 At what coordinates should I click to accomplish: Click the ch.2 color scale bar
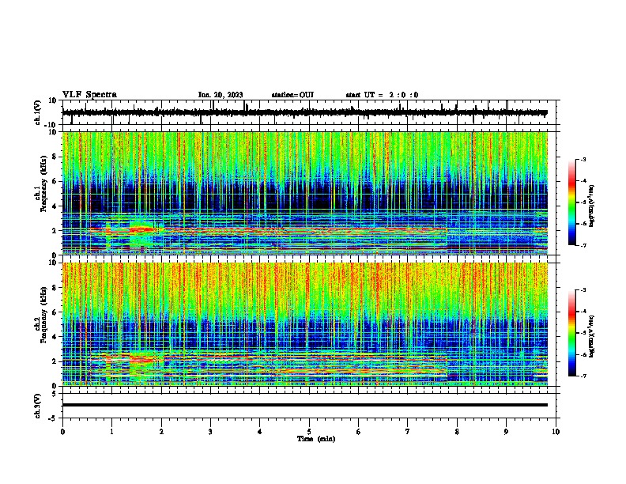tap(572, 333)
